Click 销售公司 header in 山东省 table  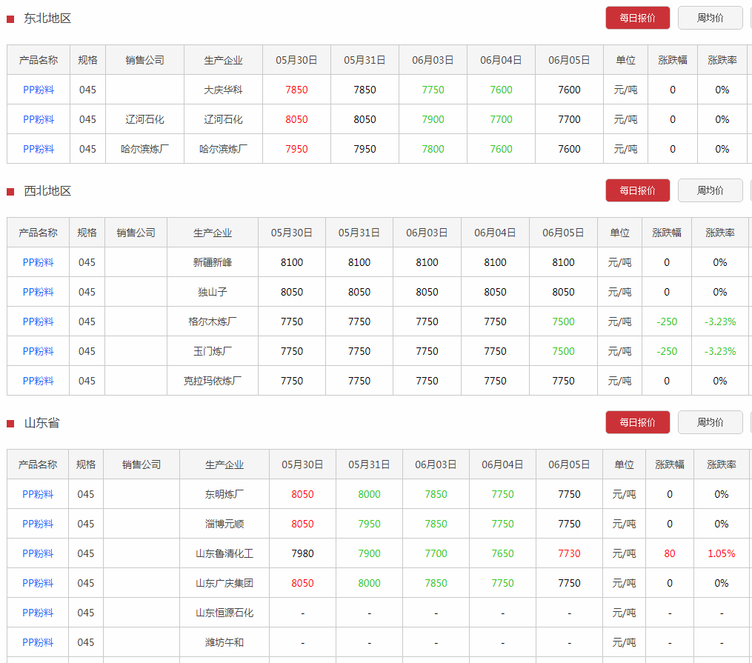(142, 464)
